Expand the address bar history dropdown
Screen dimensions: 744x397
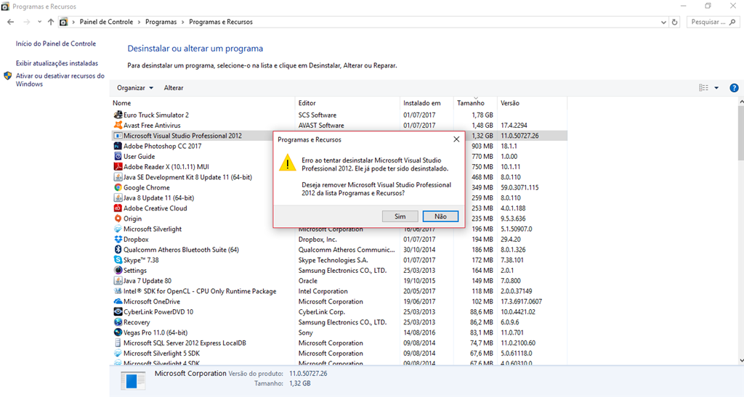(663, 22)
